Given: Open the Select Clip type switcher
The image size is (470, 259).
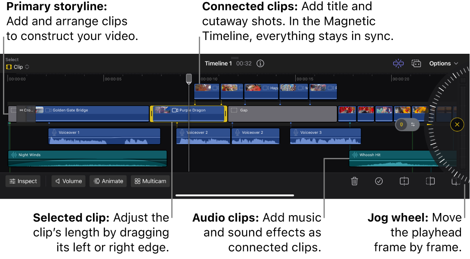Looking at the screenshot, I should [17, 67].
